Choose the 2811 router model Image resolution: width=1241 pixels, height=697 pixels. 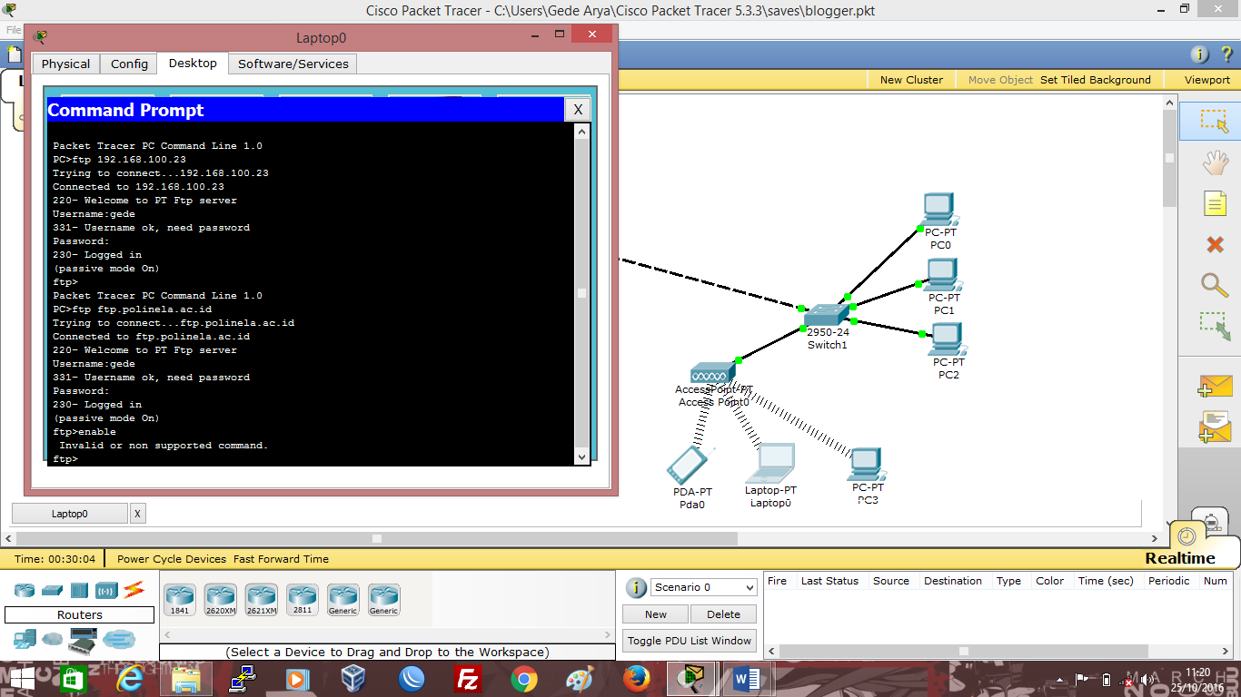(x=302, y=599)
